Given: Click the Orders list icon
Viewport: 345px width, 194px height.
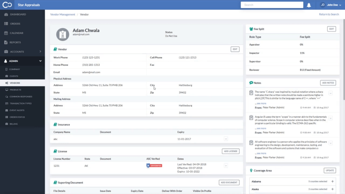Looking at the screenshot, I should [6, 24].
